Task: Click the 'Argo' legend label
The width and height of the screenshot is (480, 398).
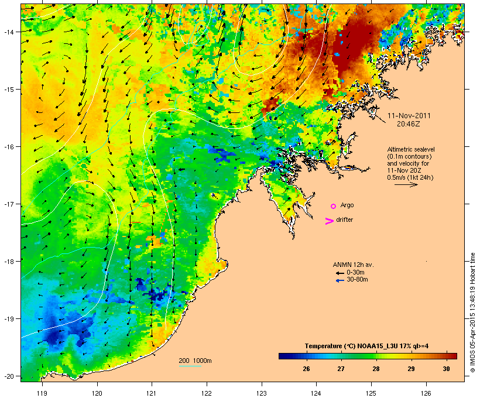Action: [x=347, y=205]
